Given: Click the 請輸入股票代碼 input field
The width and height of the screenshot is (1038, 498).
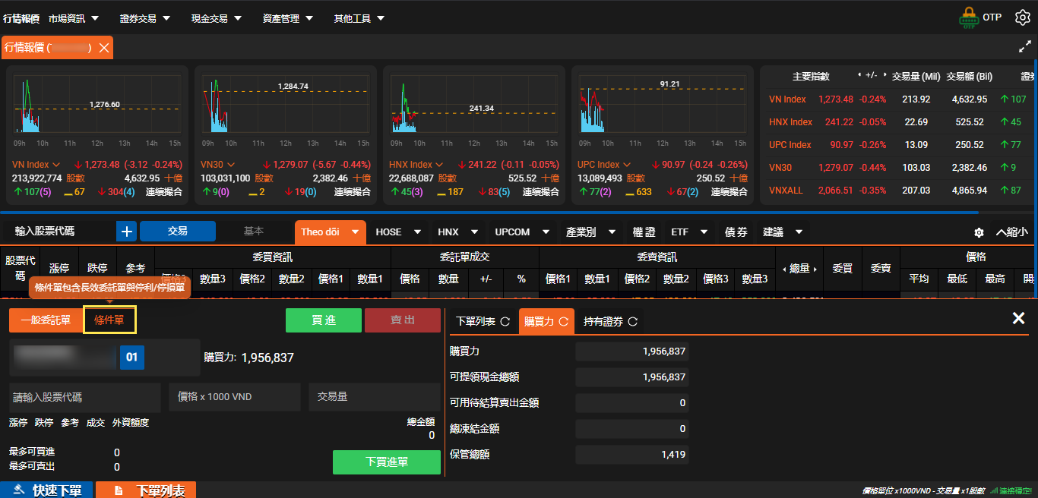Looking at the screenshot, I should pyautogui.click(x=84, y=397).
